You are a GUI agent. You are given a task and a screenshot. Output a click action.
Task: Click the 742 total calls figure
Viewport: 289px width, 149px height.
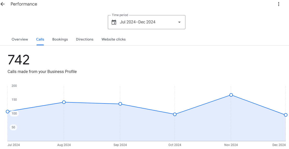(x=19, y=60)
